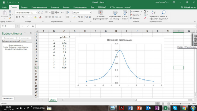Open the Параметры dropdown in clipboard pane

[x=8, y=98]
